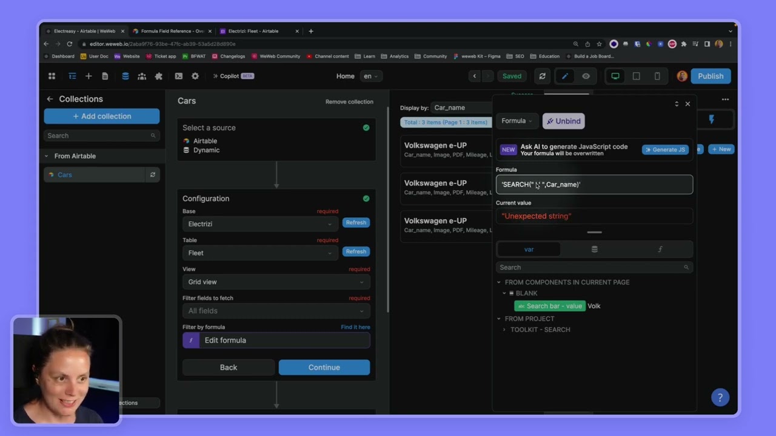
Task: Select desktop viewport icon
Action: 615,76
